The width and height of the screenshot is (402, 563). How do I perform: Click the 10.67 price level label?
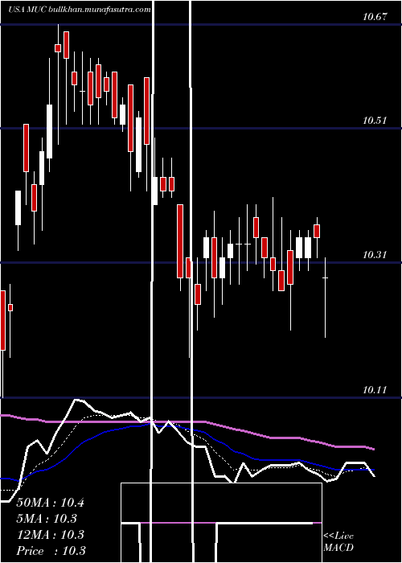pos(375,17)
